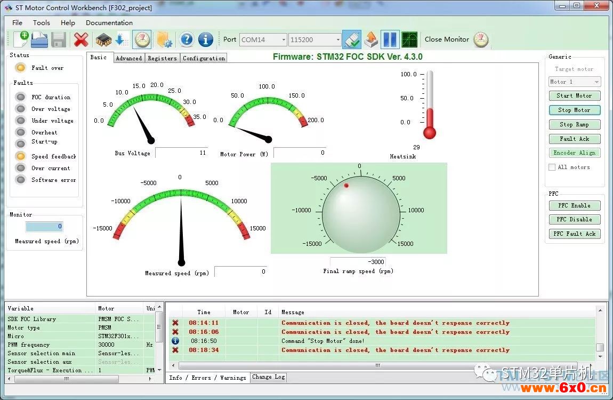Click the blue info icon
The image size is (613, 400).
(206, 39)
